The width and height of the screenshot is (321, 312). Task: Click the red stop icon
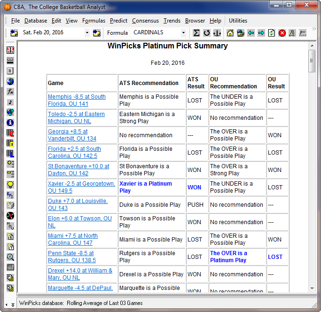point(282,33)
